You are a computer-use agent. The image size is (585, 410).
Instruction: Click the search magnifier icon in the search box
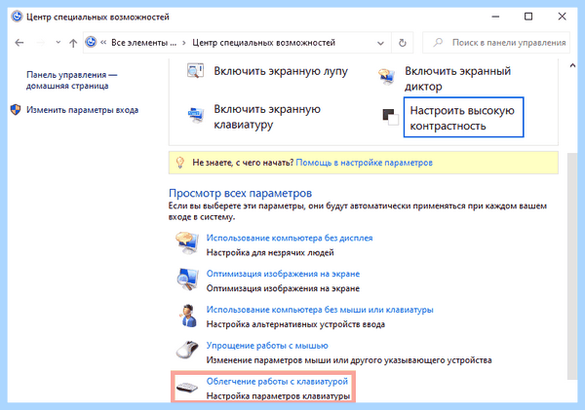tap(438, 43)
